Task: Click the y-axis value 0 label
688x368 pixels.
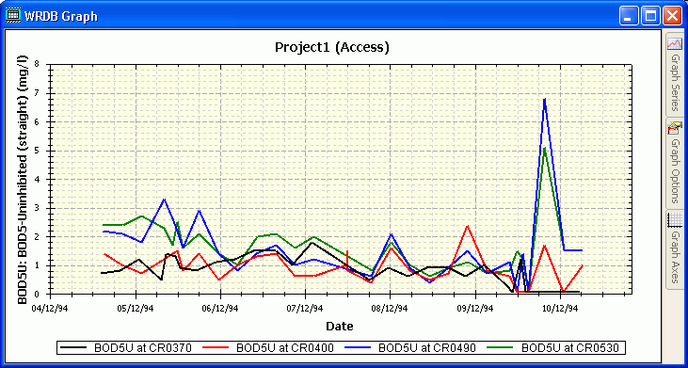Action: coord(37,294)
